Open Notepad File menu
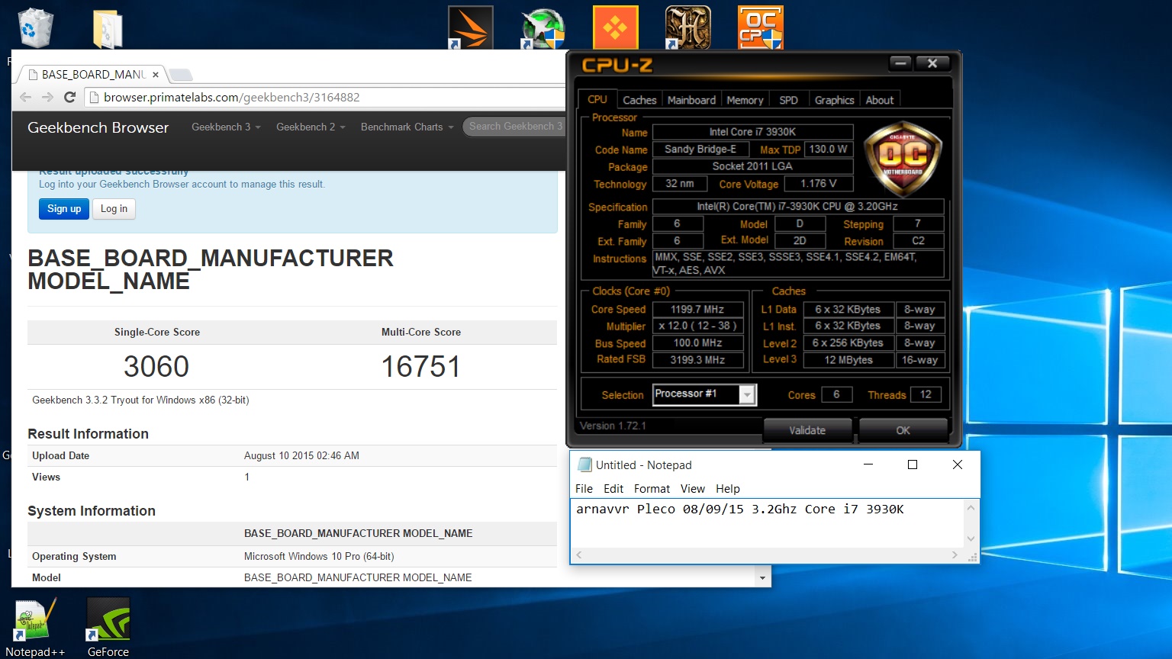The image size is (1172, 659). pyautogui.click(x=584, y=489)
